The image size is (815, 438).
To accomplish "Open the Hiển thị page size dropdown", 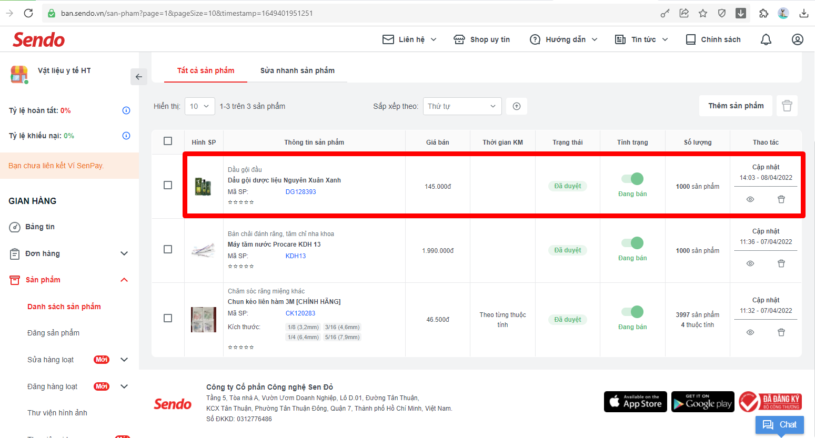I will pyautogui.click(x=200, y=106).
